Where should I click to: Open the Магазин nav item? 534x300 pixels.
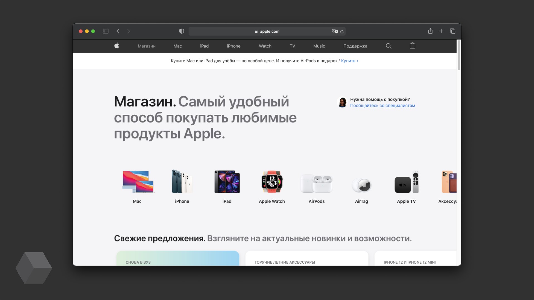pyautogui.click(x=147, y=46)
